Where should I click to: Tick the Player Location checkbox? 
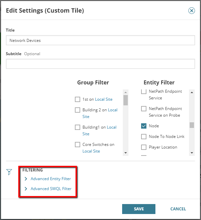[x=144, y=147]
